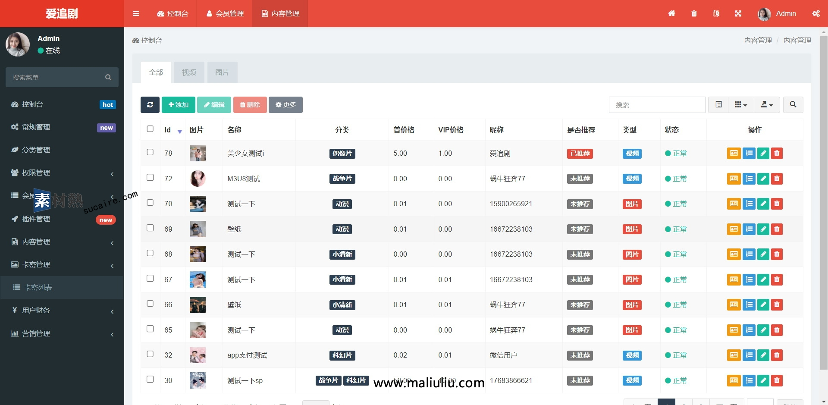Click the red delete icon for row 72
This screenshot has height=405, width=828.
[777, 179]
